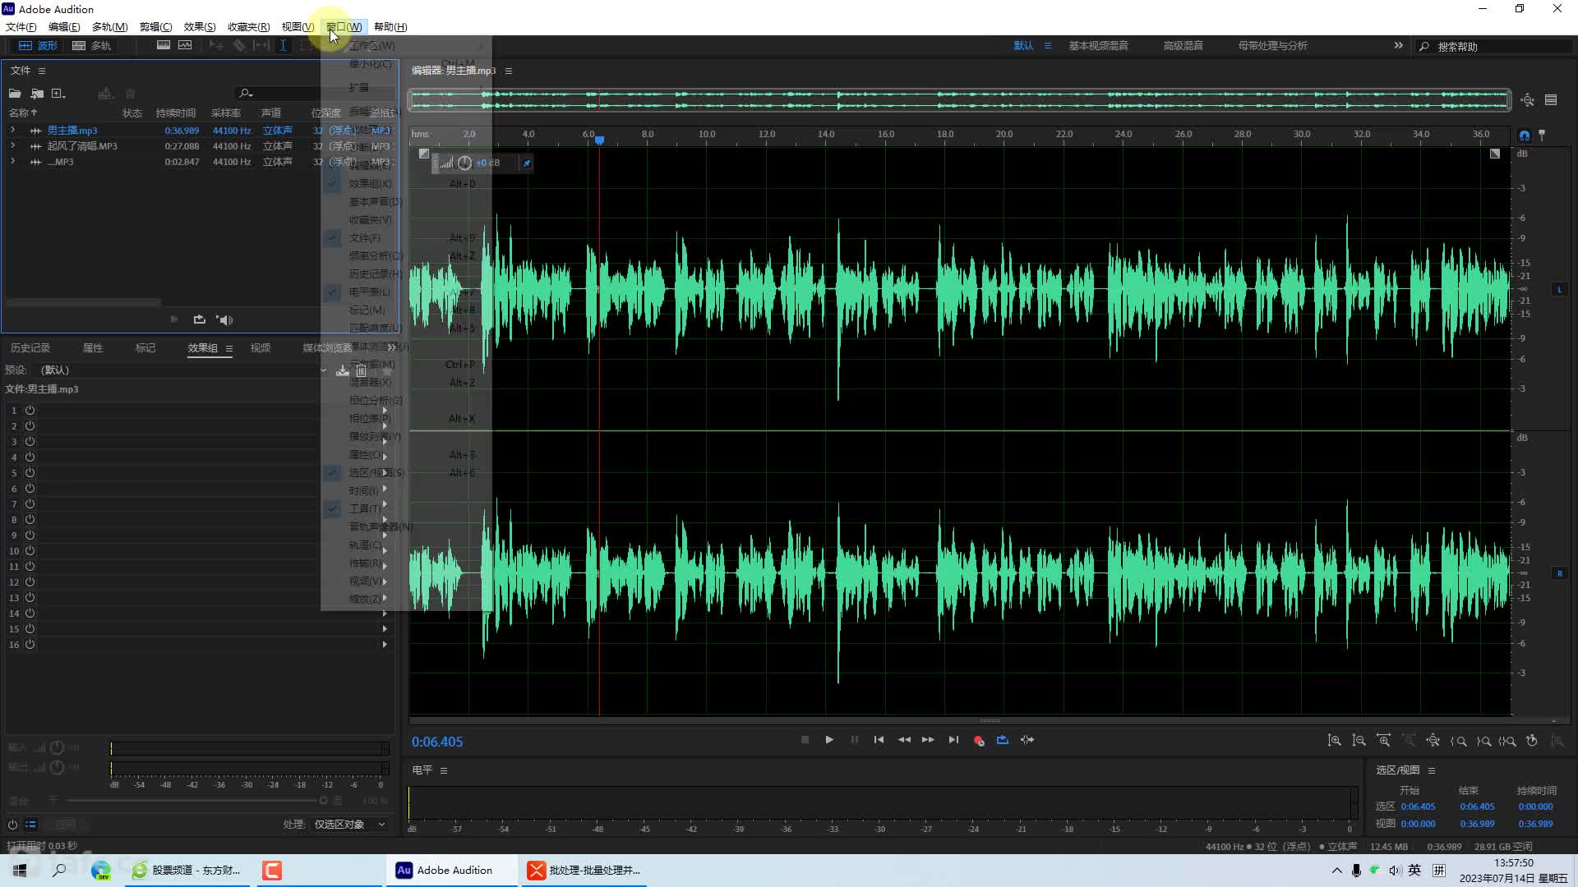Zoom in time
Image resolution: width=1578 pixels, height=887 pixels.
(x=1384, y=741)
